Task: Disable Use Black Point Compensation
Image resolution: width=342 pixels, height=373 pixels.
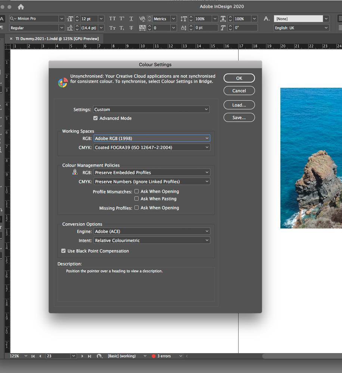Action: click(63, 251)
